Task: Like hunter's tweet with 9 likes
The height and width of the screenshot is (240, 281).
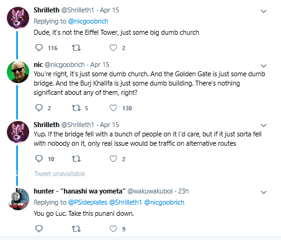Action: pos(113,229)
